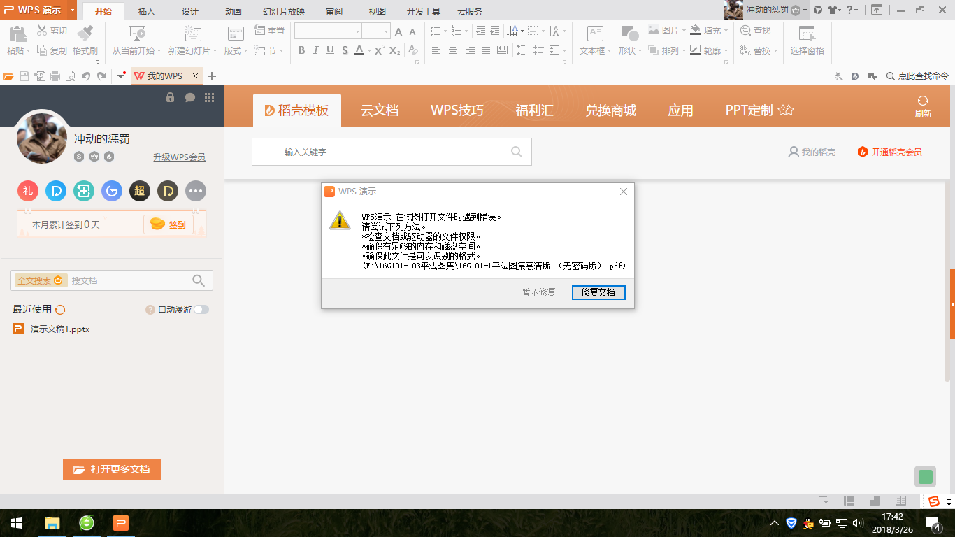Click the 修复文档 button in dialog
955x537 pixels.
598,292
